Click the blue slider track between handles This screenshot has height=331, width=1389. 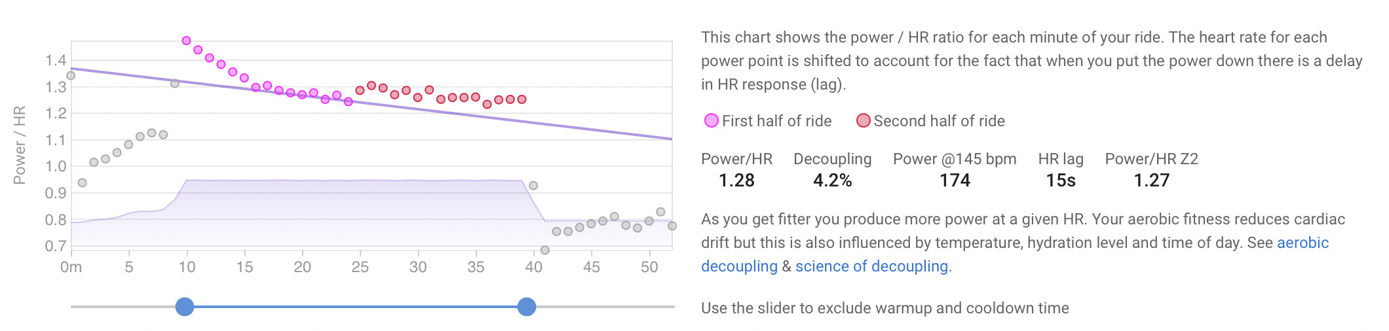(356, 306)
